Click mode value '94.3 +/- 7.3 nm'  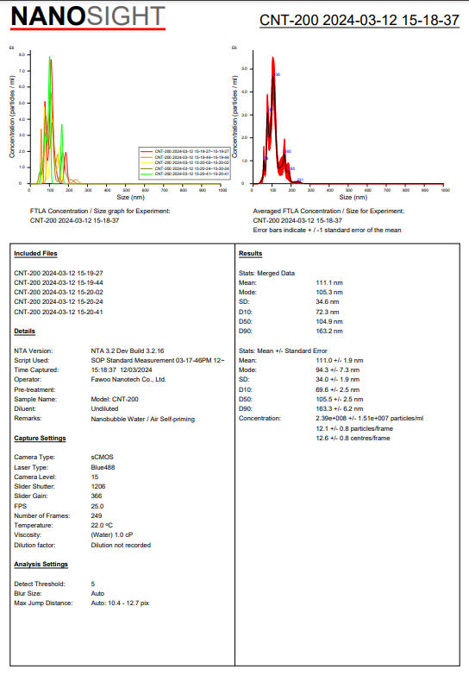pyautogui.click(x=338, y=370)
